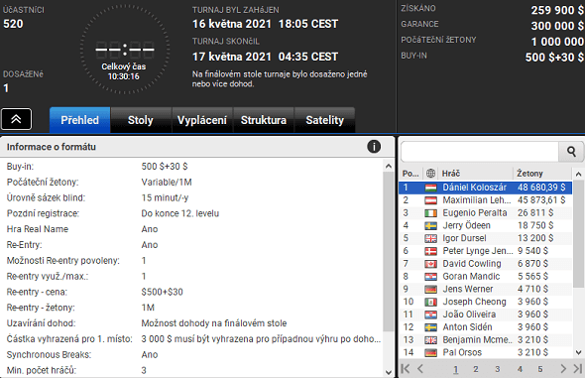Click the Austrian flag beside Maximilian Leh...
This screenshot has width=585, height=378.
tap(430, 200)
